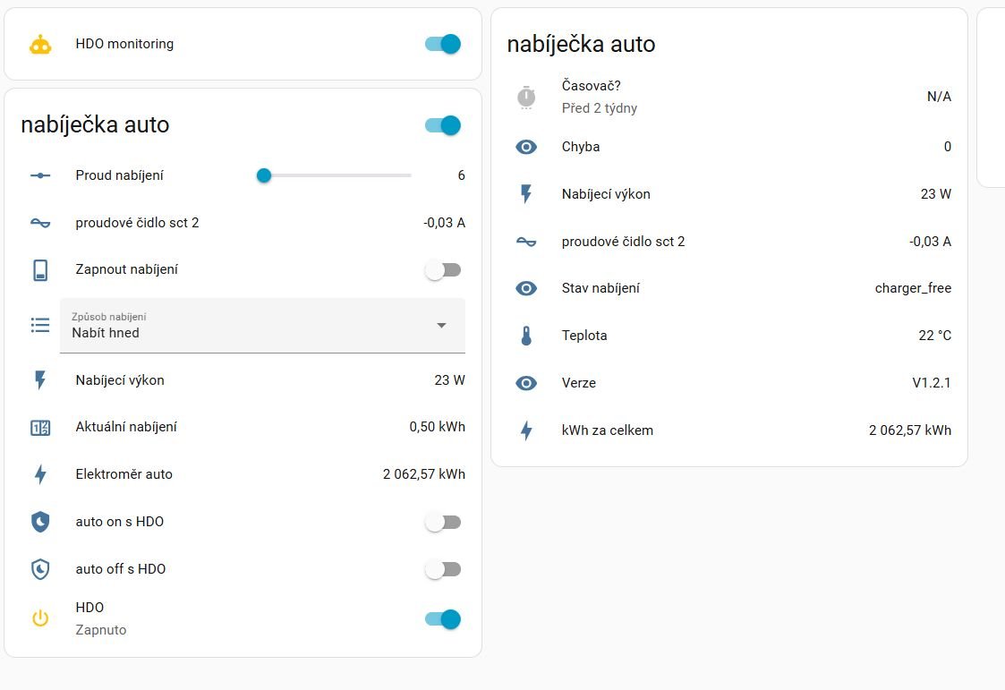Click the robot icon beside HDO monitoring
1005x690 pixels.
(40, 45)
